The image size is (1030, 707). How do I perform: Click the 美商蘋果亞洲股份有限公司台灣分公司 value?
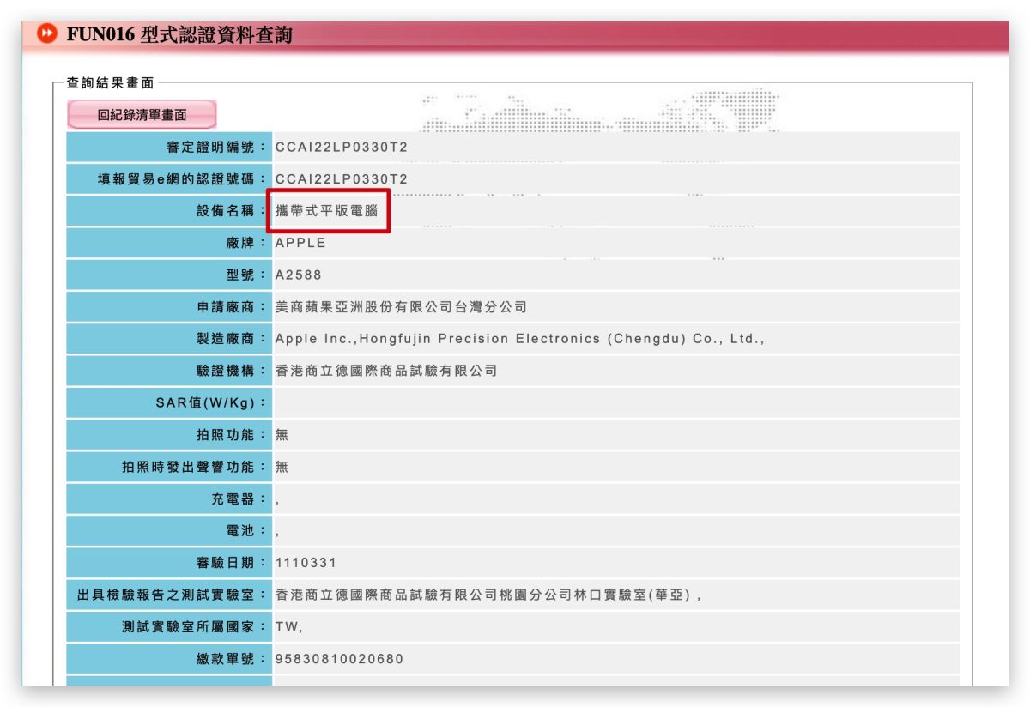click(401, 307)
